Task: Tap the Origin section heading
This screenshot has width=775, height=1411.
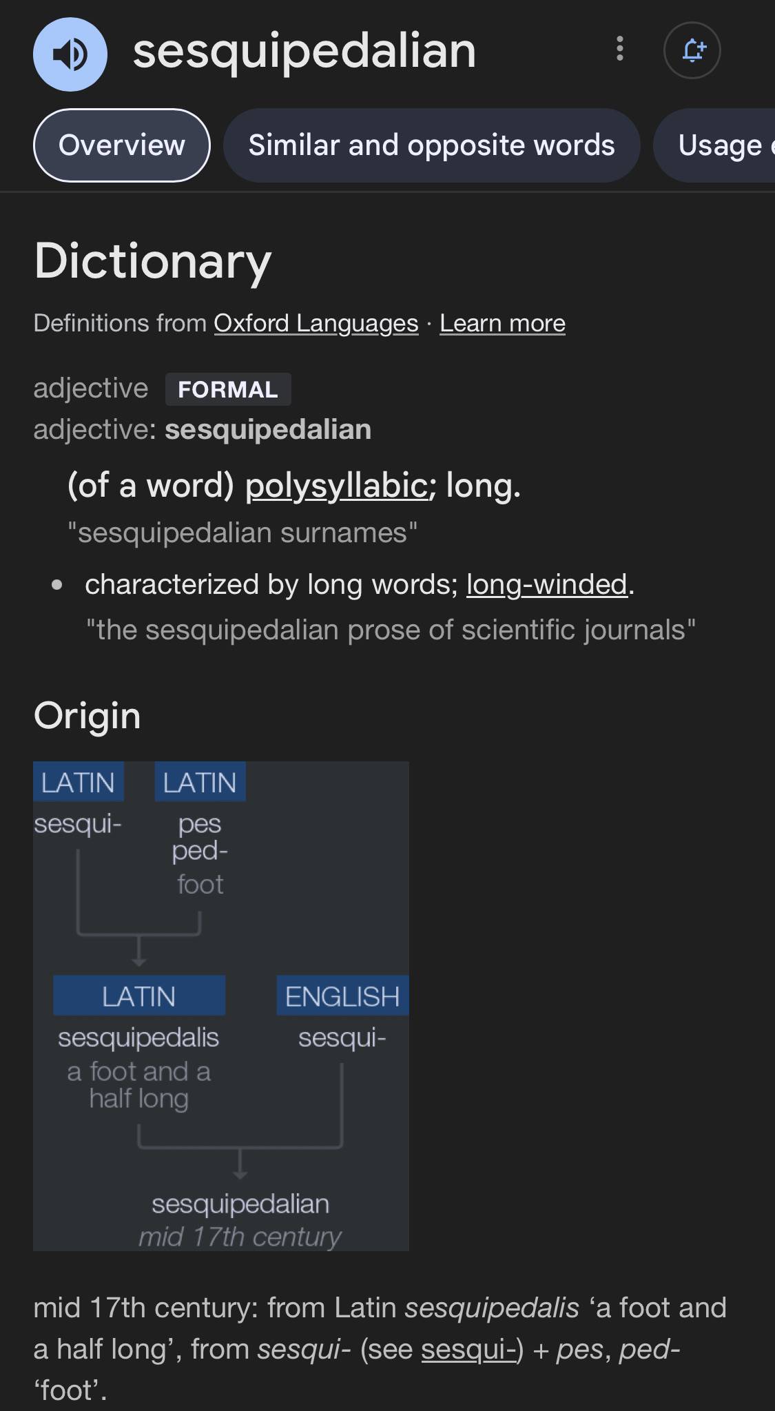Action: 87,716
